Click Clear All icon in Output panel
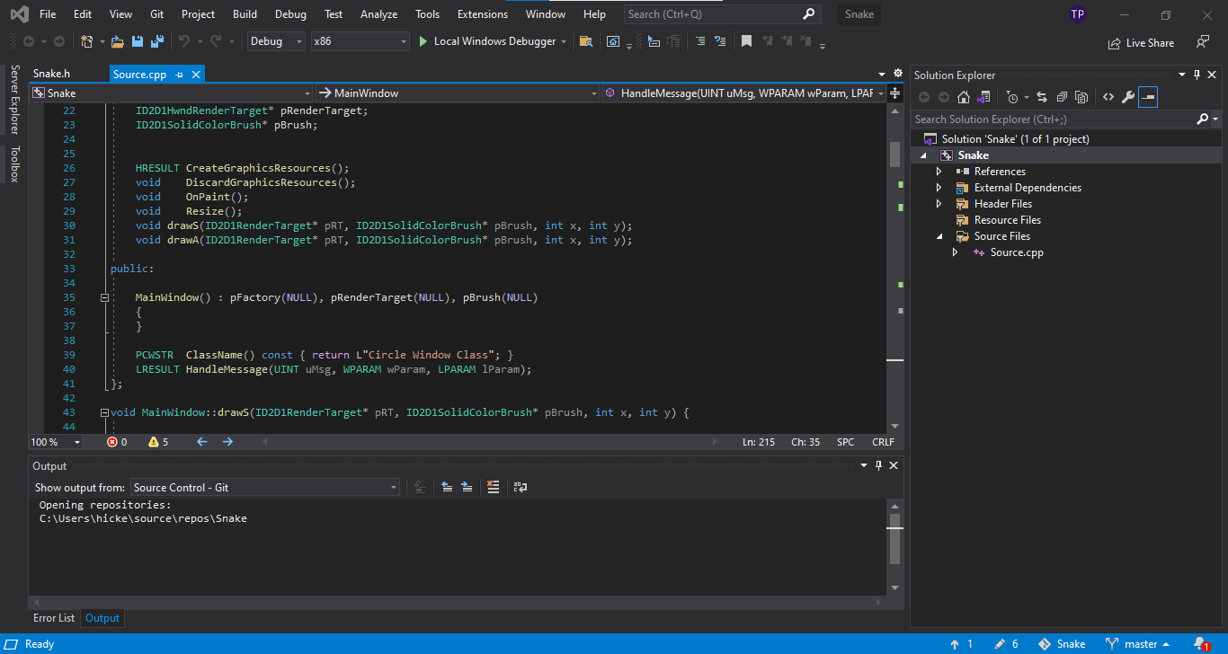The height and width of the screenshot is (654, 1228). 493,487
